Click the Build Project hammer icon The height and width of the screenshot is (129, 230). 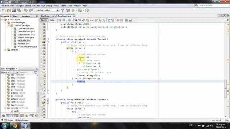coord(63,10)
